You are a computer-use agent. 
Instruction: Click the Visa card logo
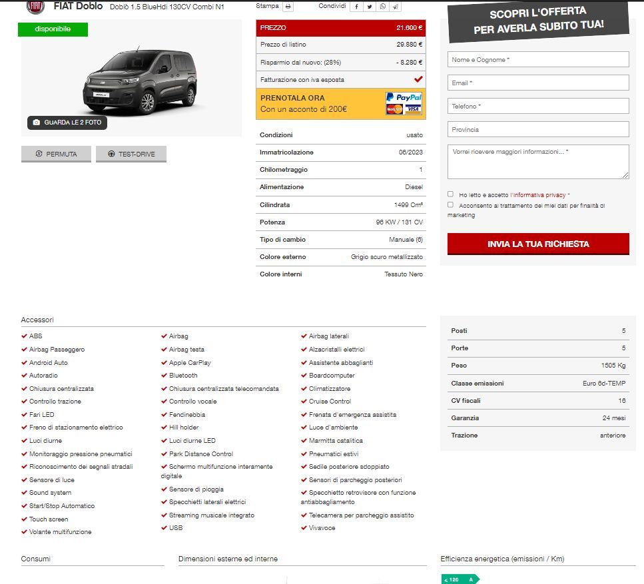(413, 109)
